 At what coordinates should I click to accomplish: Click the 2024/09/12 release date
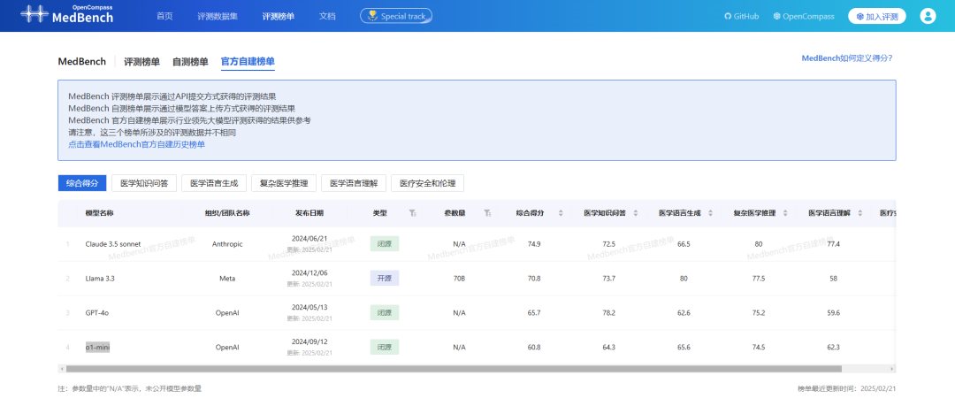pyautogui.click(x=309, y=342)
